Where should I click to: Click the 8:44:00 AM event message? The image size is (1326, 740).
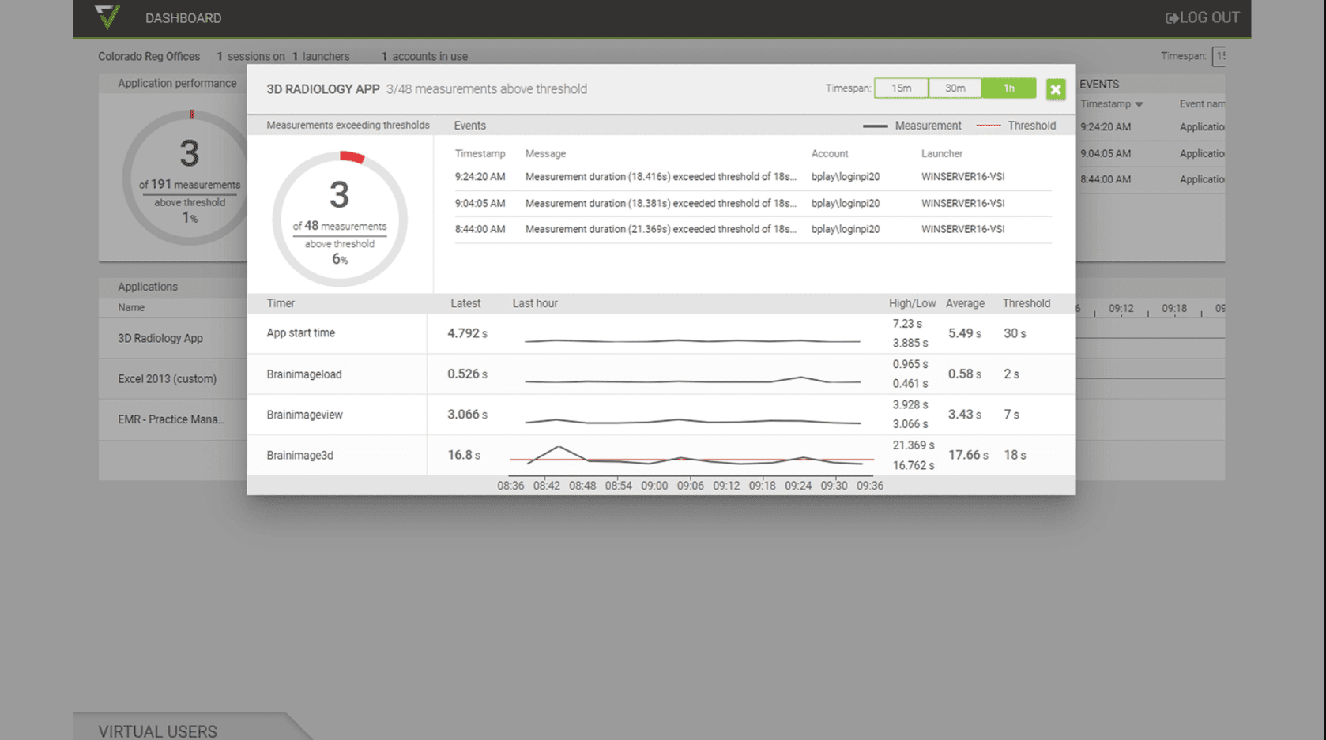661,229
